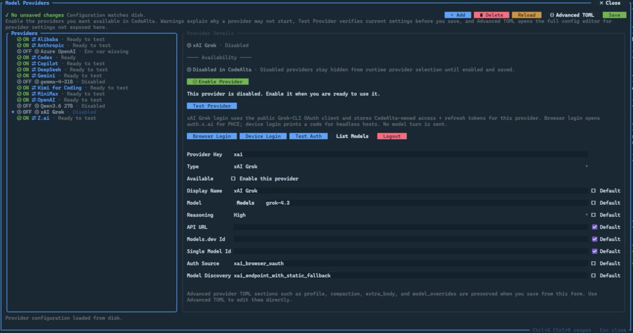Toggle Default checkbox on the Model row
633x333 pixels.
point(593,203)
